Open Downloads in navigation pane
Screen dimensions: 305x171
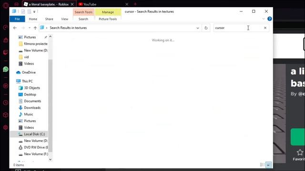tap(32, 108)
